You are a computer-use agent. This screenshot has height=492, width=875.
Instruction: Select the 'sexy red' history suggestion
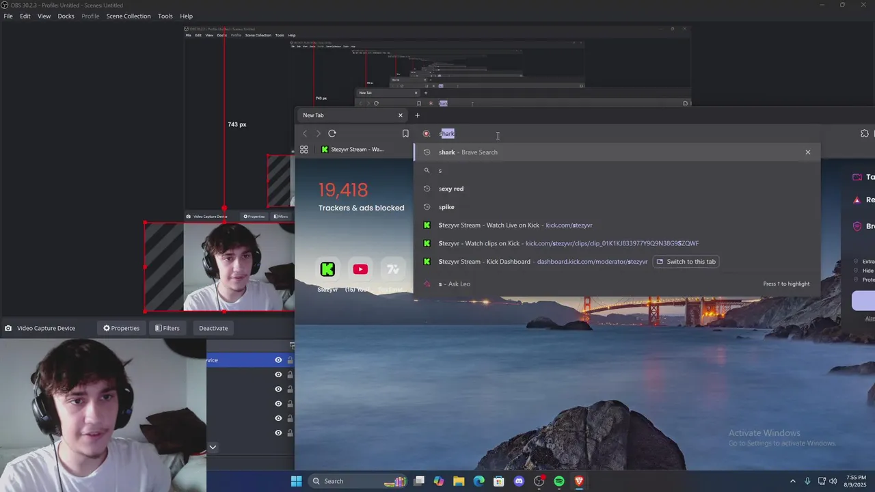click(617, 189)
